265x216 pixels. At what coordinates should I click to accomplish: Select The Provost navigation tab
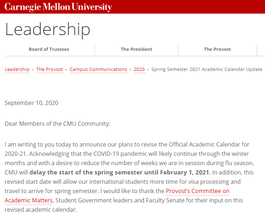pyautogui.click(x=217, y=49)
